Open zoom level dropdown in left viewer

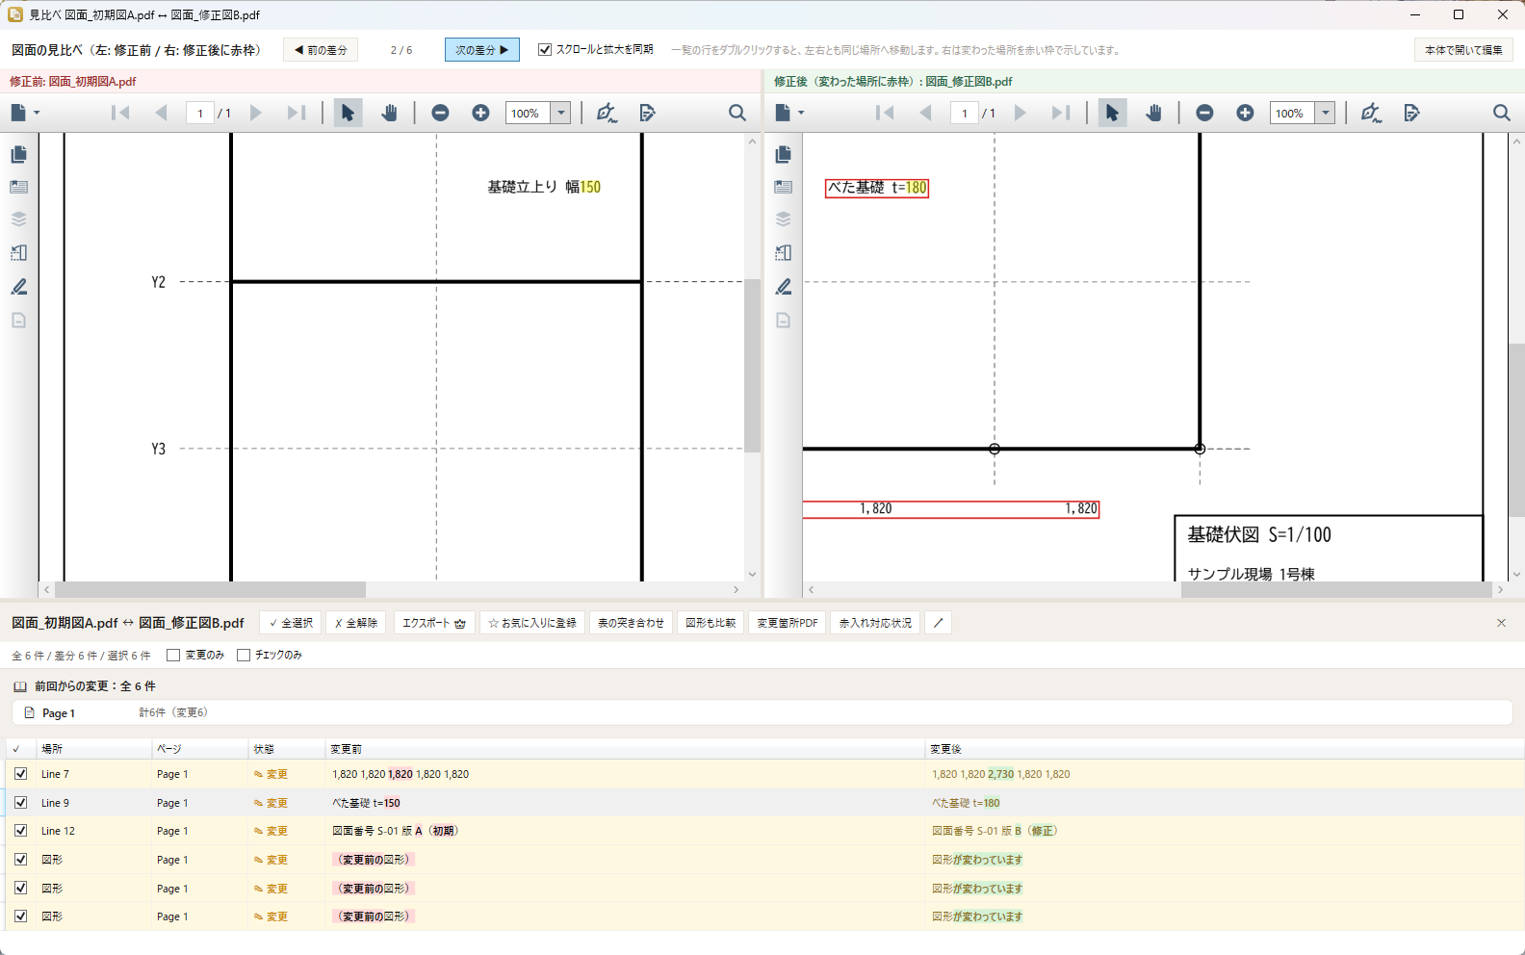click(x=561, y=113)
